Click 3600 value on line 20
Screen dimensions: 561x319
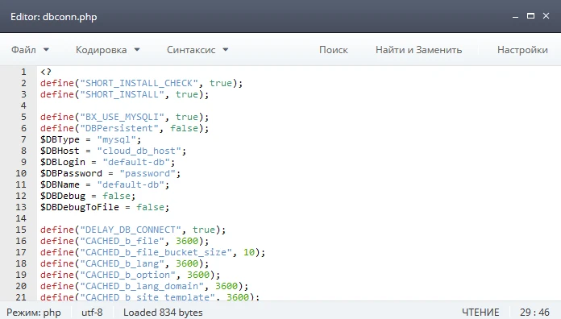[226, 286]
